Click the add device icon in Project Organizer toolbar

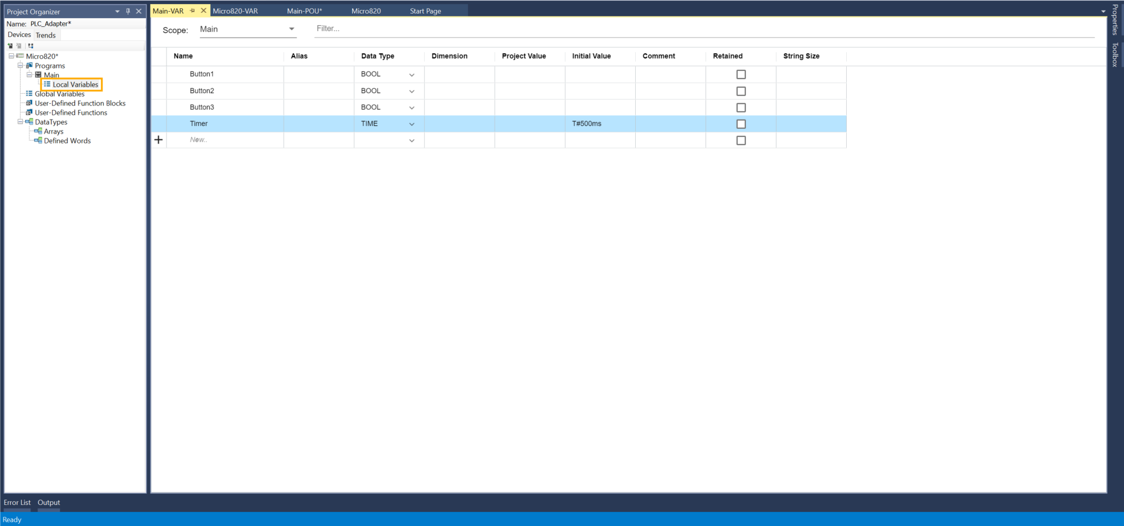[10, 46]
